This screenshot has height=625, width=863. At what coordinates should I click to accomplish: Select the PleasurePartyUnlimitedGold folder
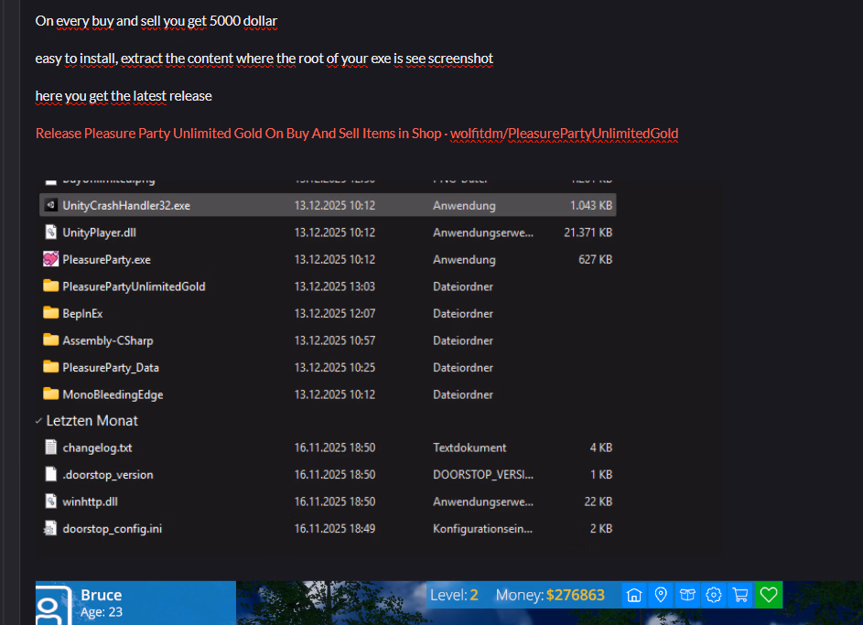coord(134,286)
